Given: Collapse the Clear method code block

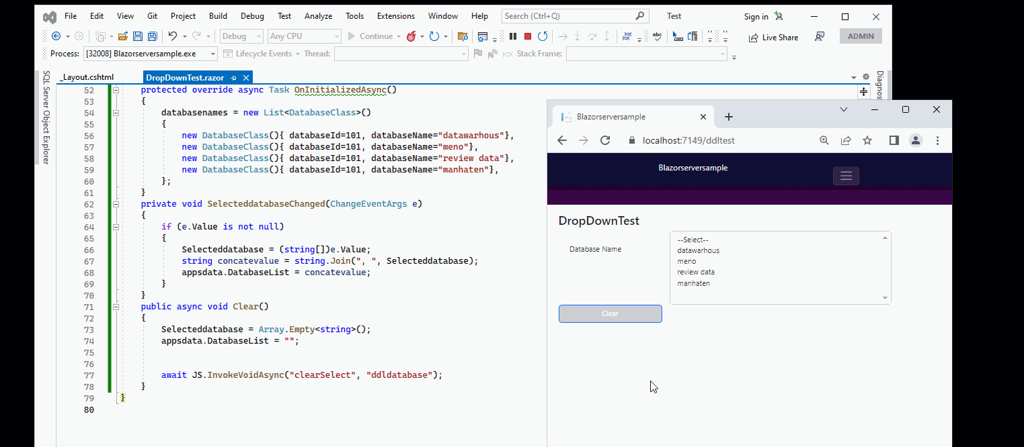Looking at the screenshot, I should tap(116, 307).
